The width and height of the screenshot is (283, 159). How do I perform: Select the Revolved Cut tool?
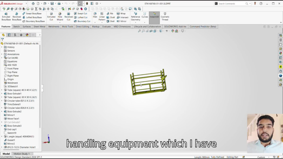click(68, 17)
